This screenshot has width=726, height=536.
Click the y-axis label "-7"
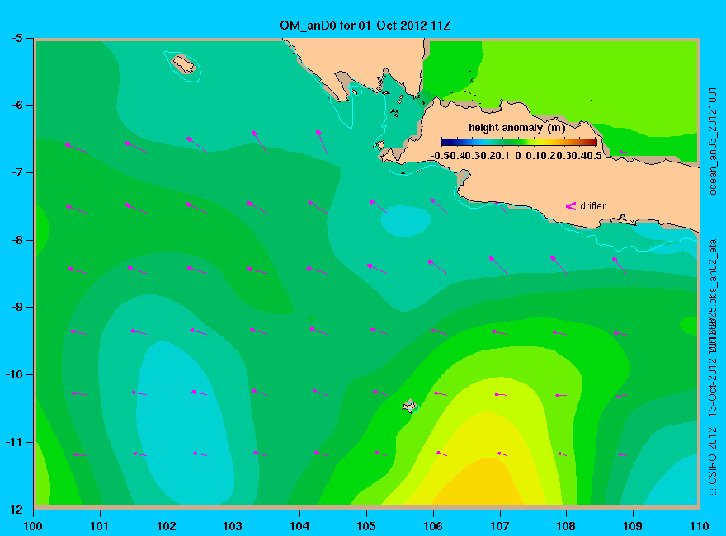[x=17, y=172]
